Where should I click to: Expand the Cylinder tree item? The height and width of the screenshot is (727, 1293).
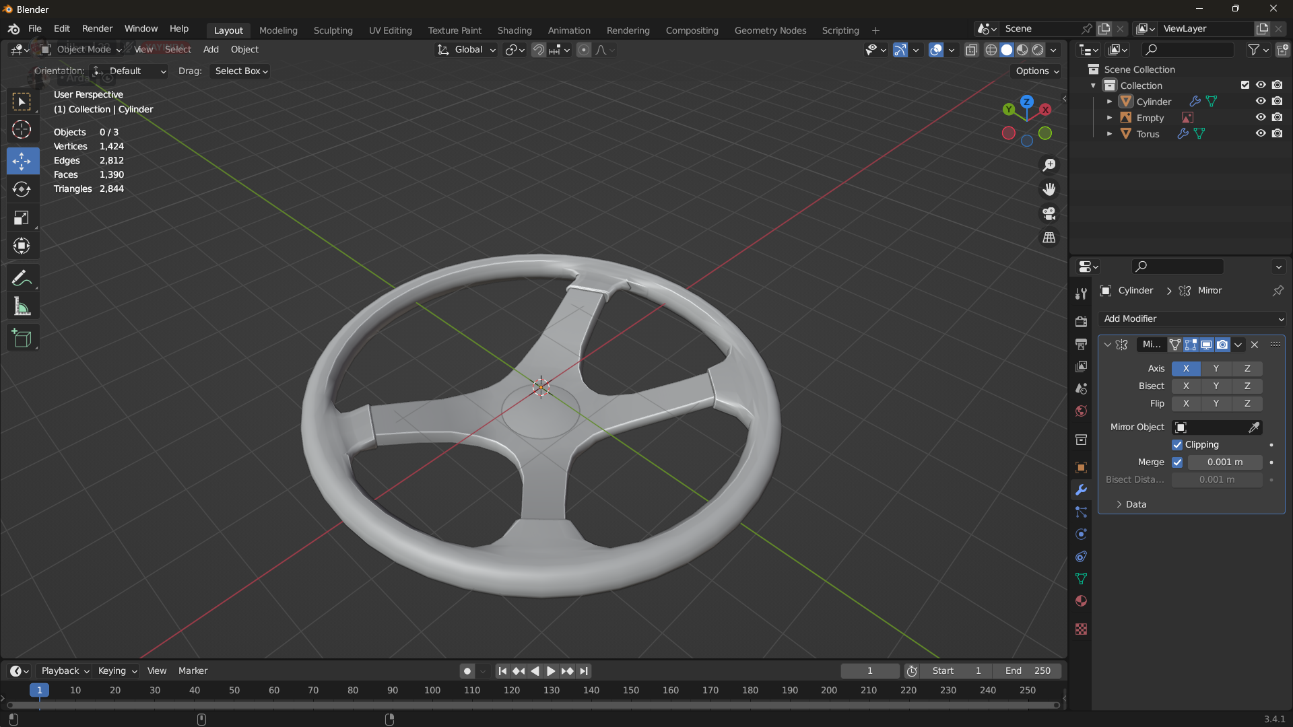(1109, 102)
